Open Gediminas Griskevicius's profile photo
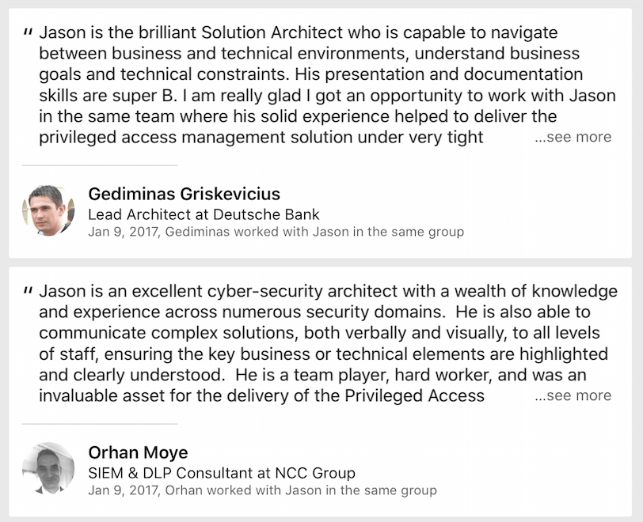 (48, 211)
